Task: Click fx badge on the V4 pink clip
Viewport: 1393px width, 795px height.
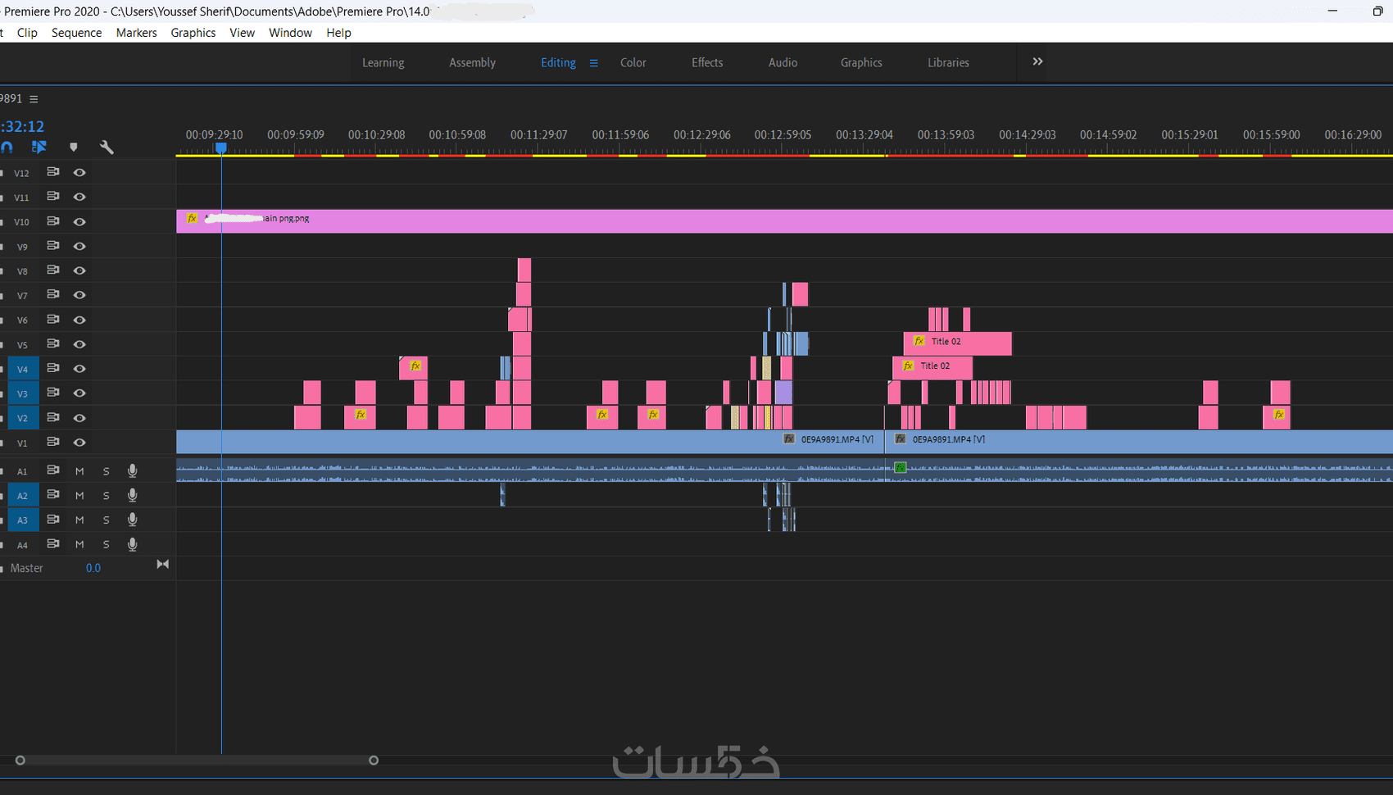Action: click(415, 366)
